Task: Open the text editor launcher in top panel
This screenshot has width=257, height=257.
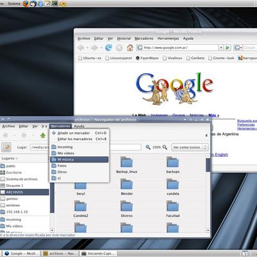Action: pyautogui.click(x=48, y=3)
